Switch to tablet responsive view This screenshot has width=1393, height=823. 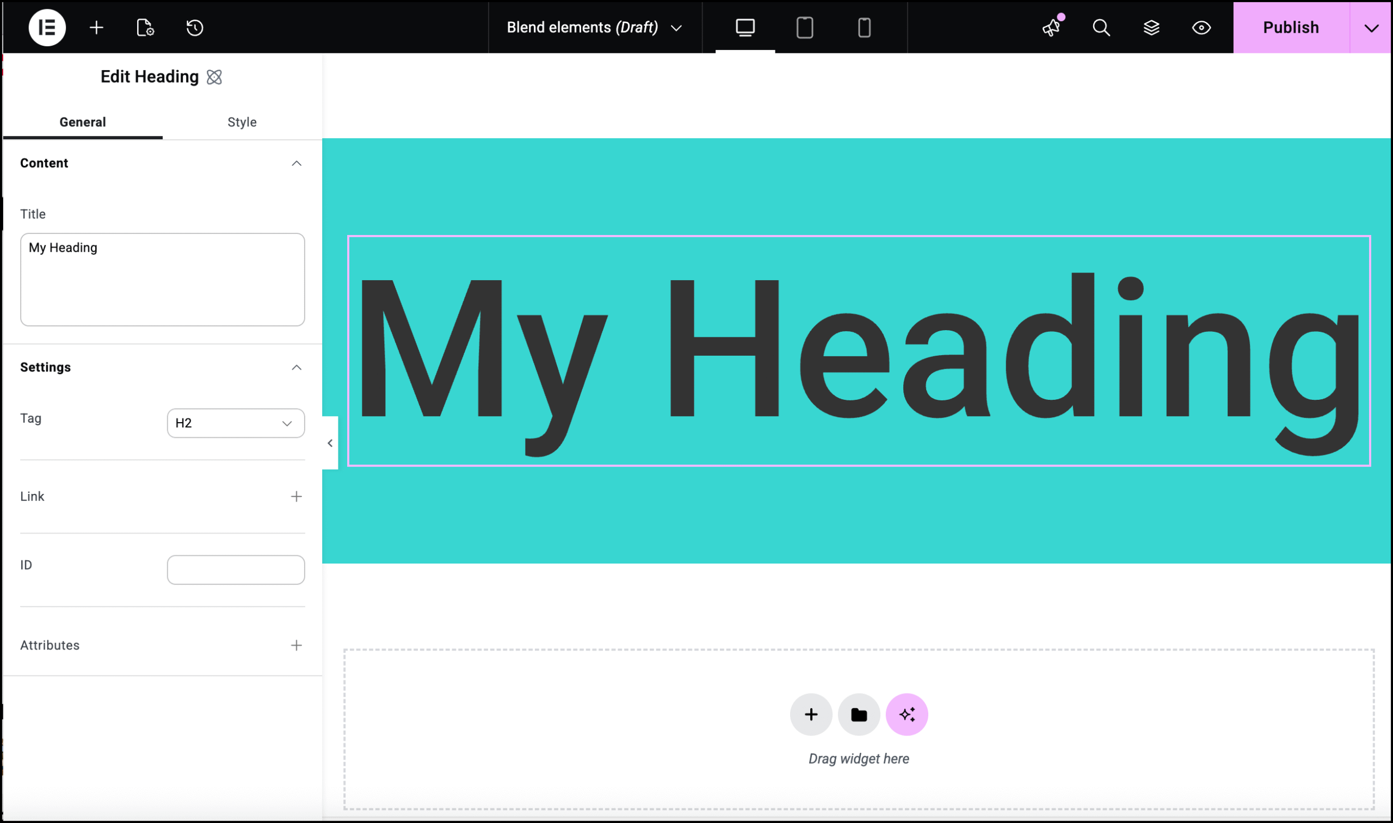[804, 27]
